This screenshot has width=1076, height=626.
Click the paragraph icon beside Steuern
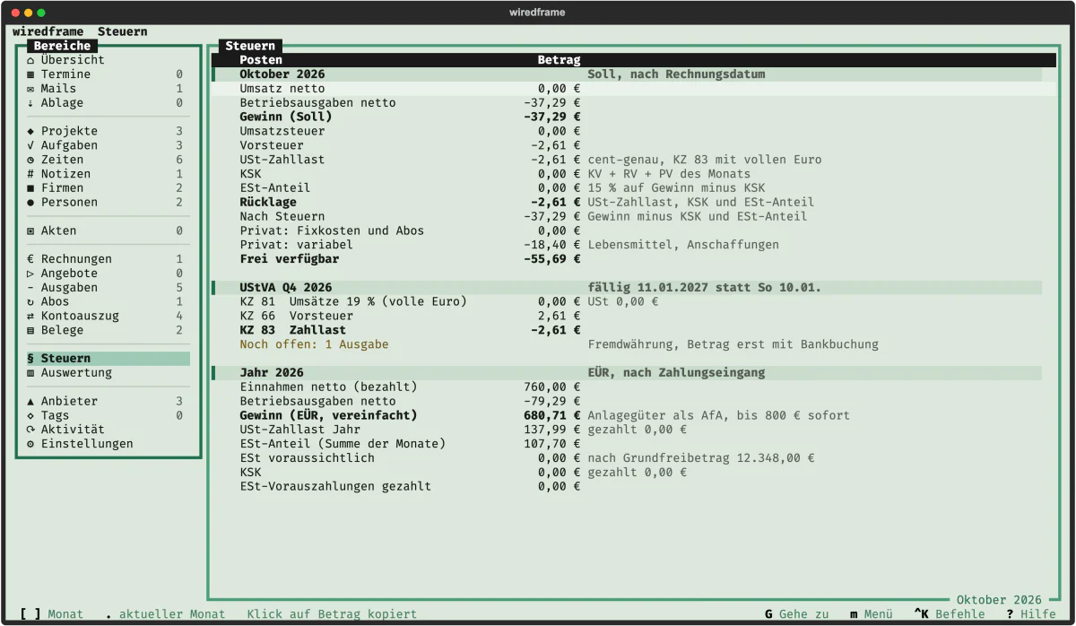point(30,359)
